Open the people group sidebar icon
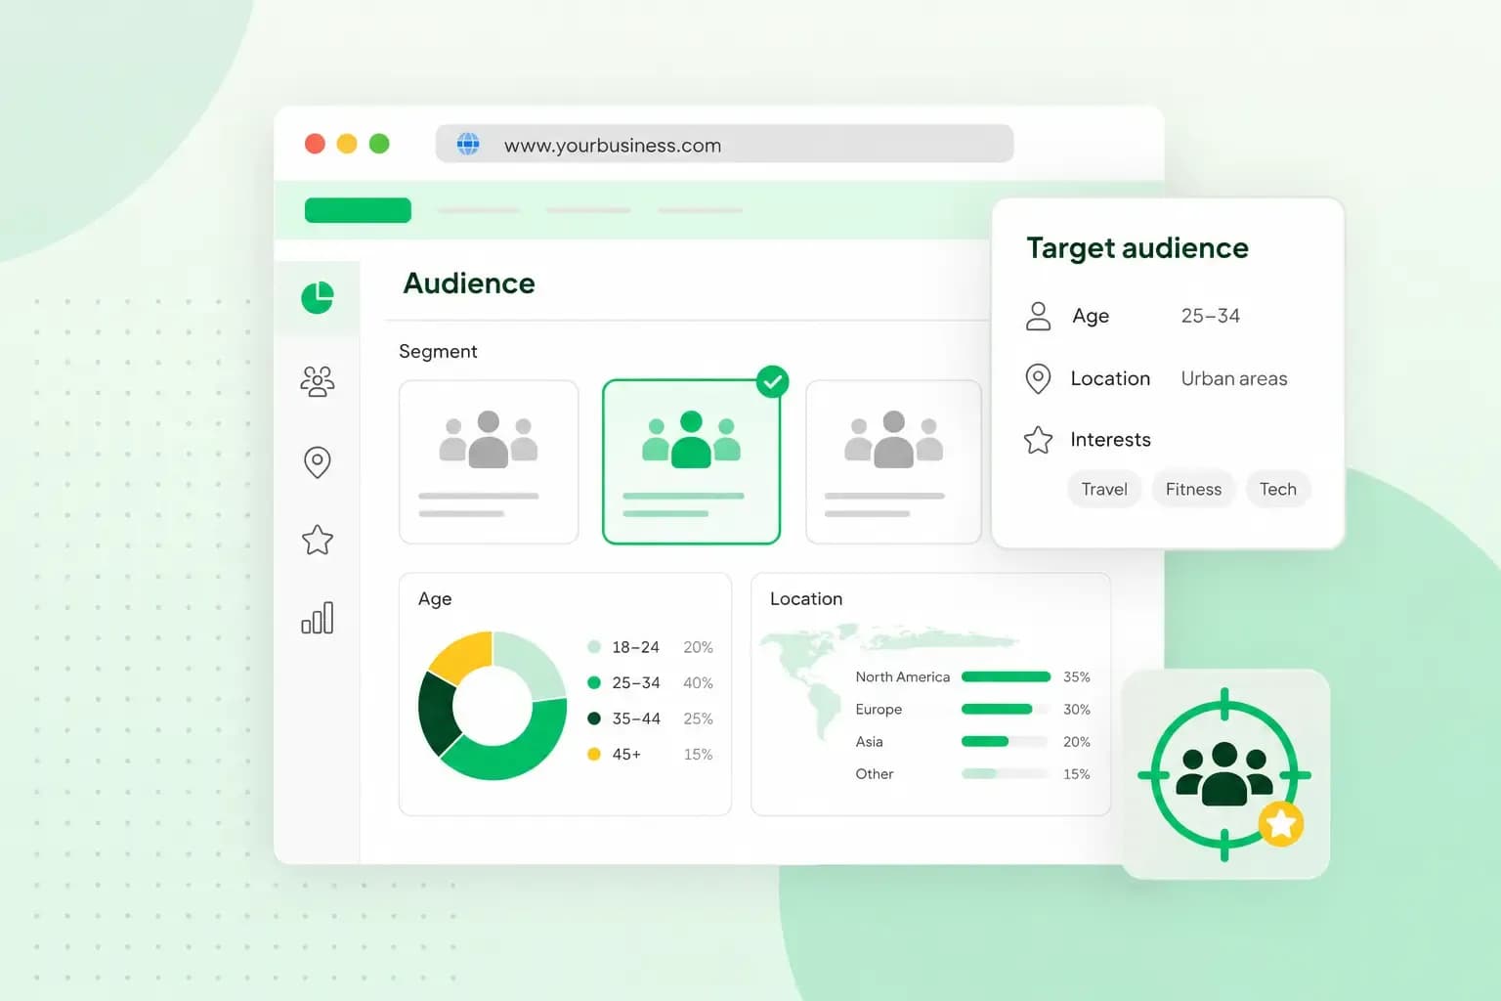The width and height of the screenshot is (1501, 1001). tap(318, 381)
